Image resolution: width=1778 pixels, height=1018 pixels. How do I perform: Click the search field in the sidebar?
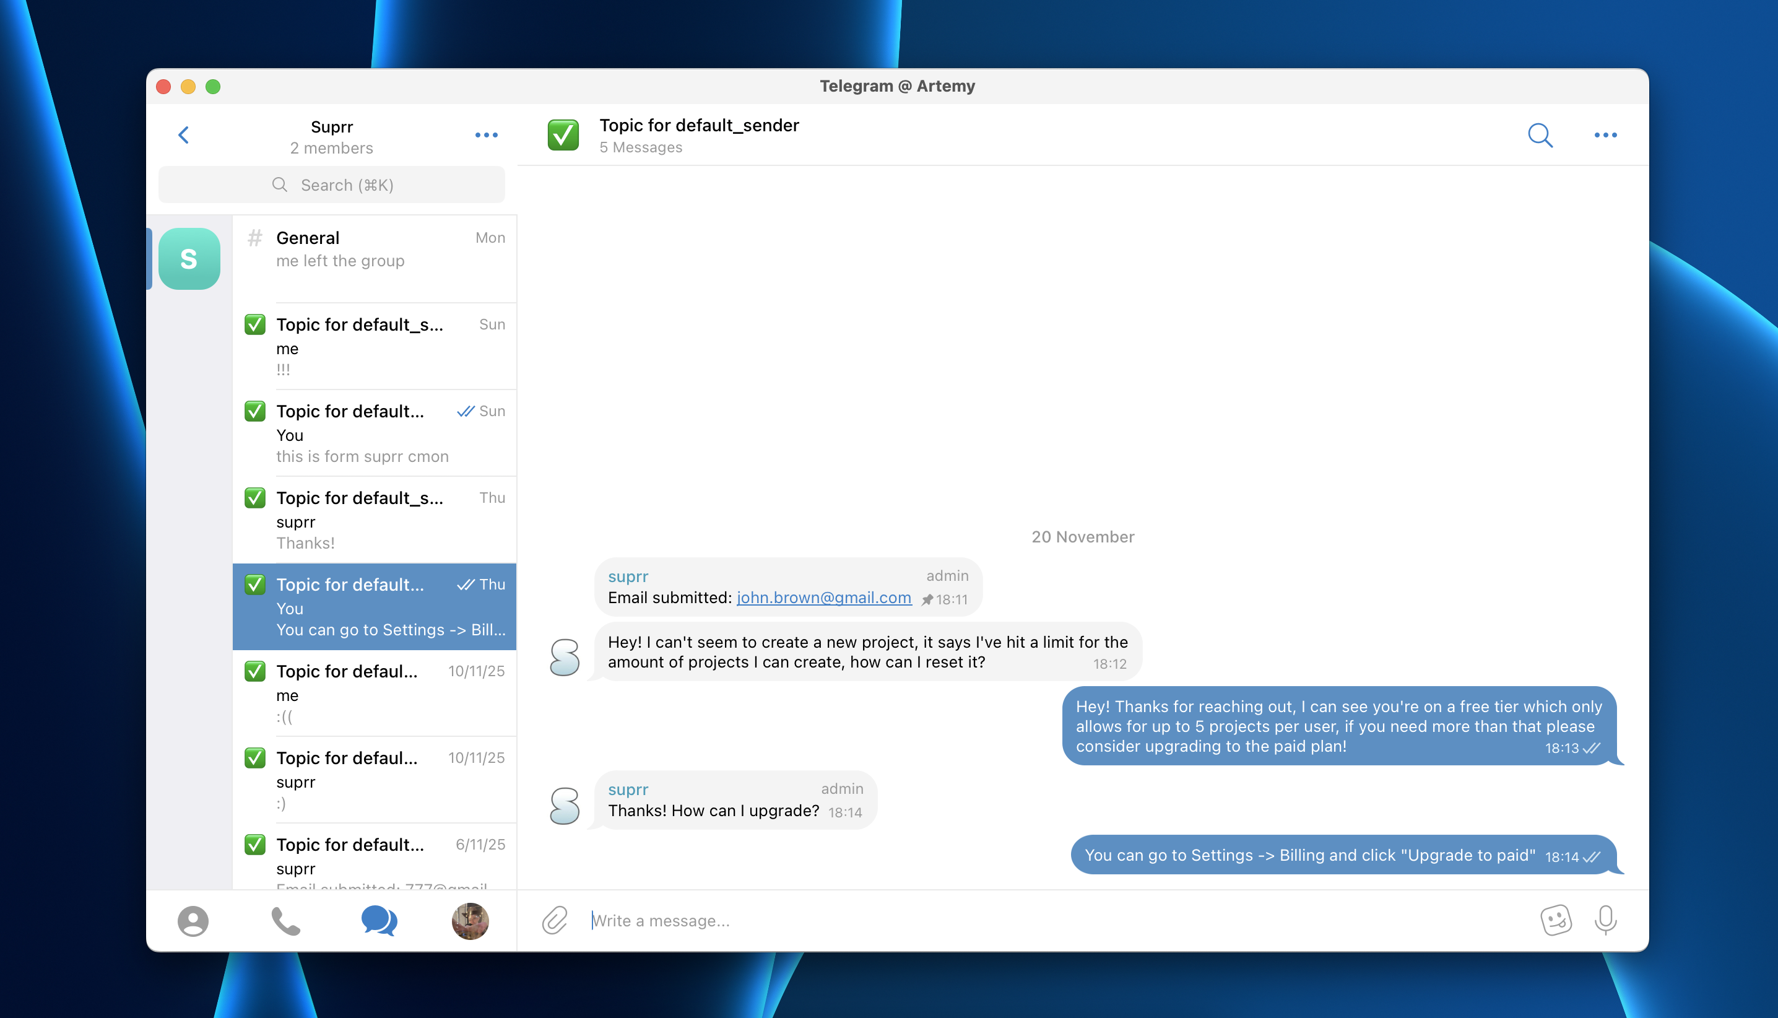pos(331,185)
